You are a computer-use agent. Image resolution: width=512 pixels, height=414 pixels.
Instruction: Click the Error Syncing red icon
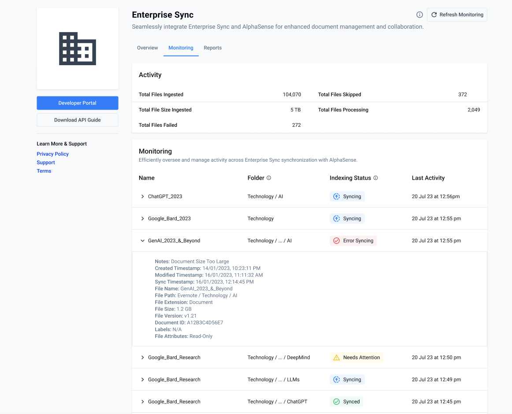tap(336, 240)
